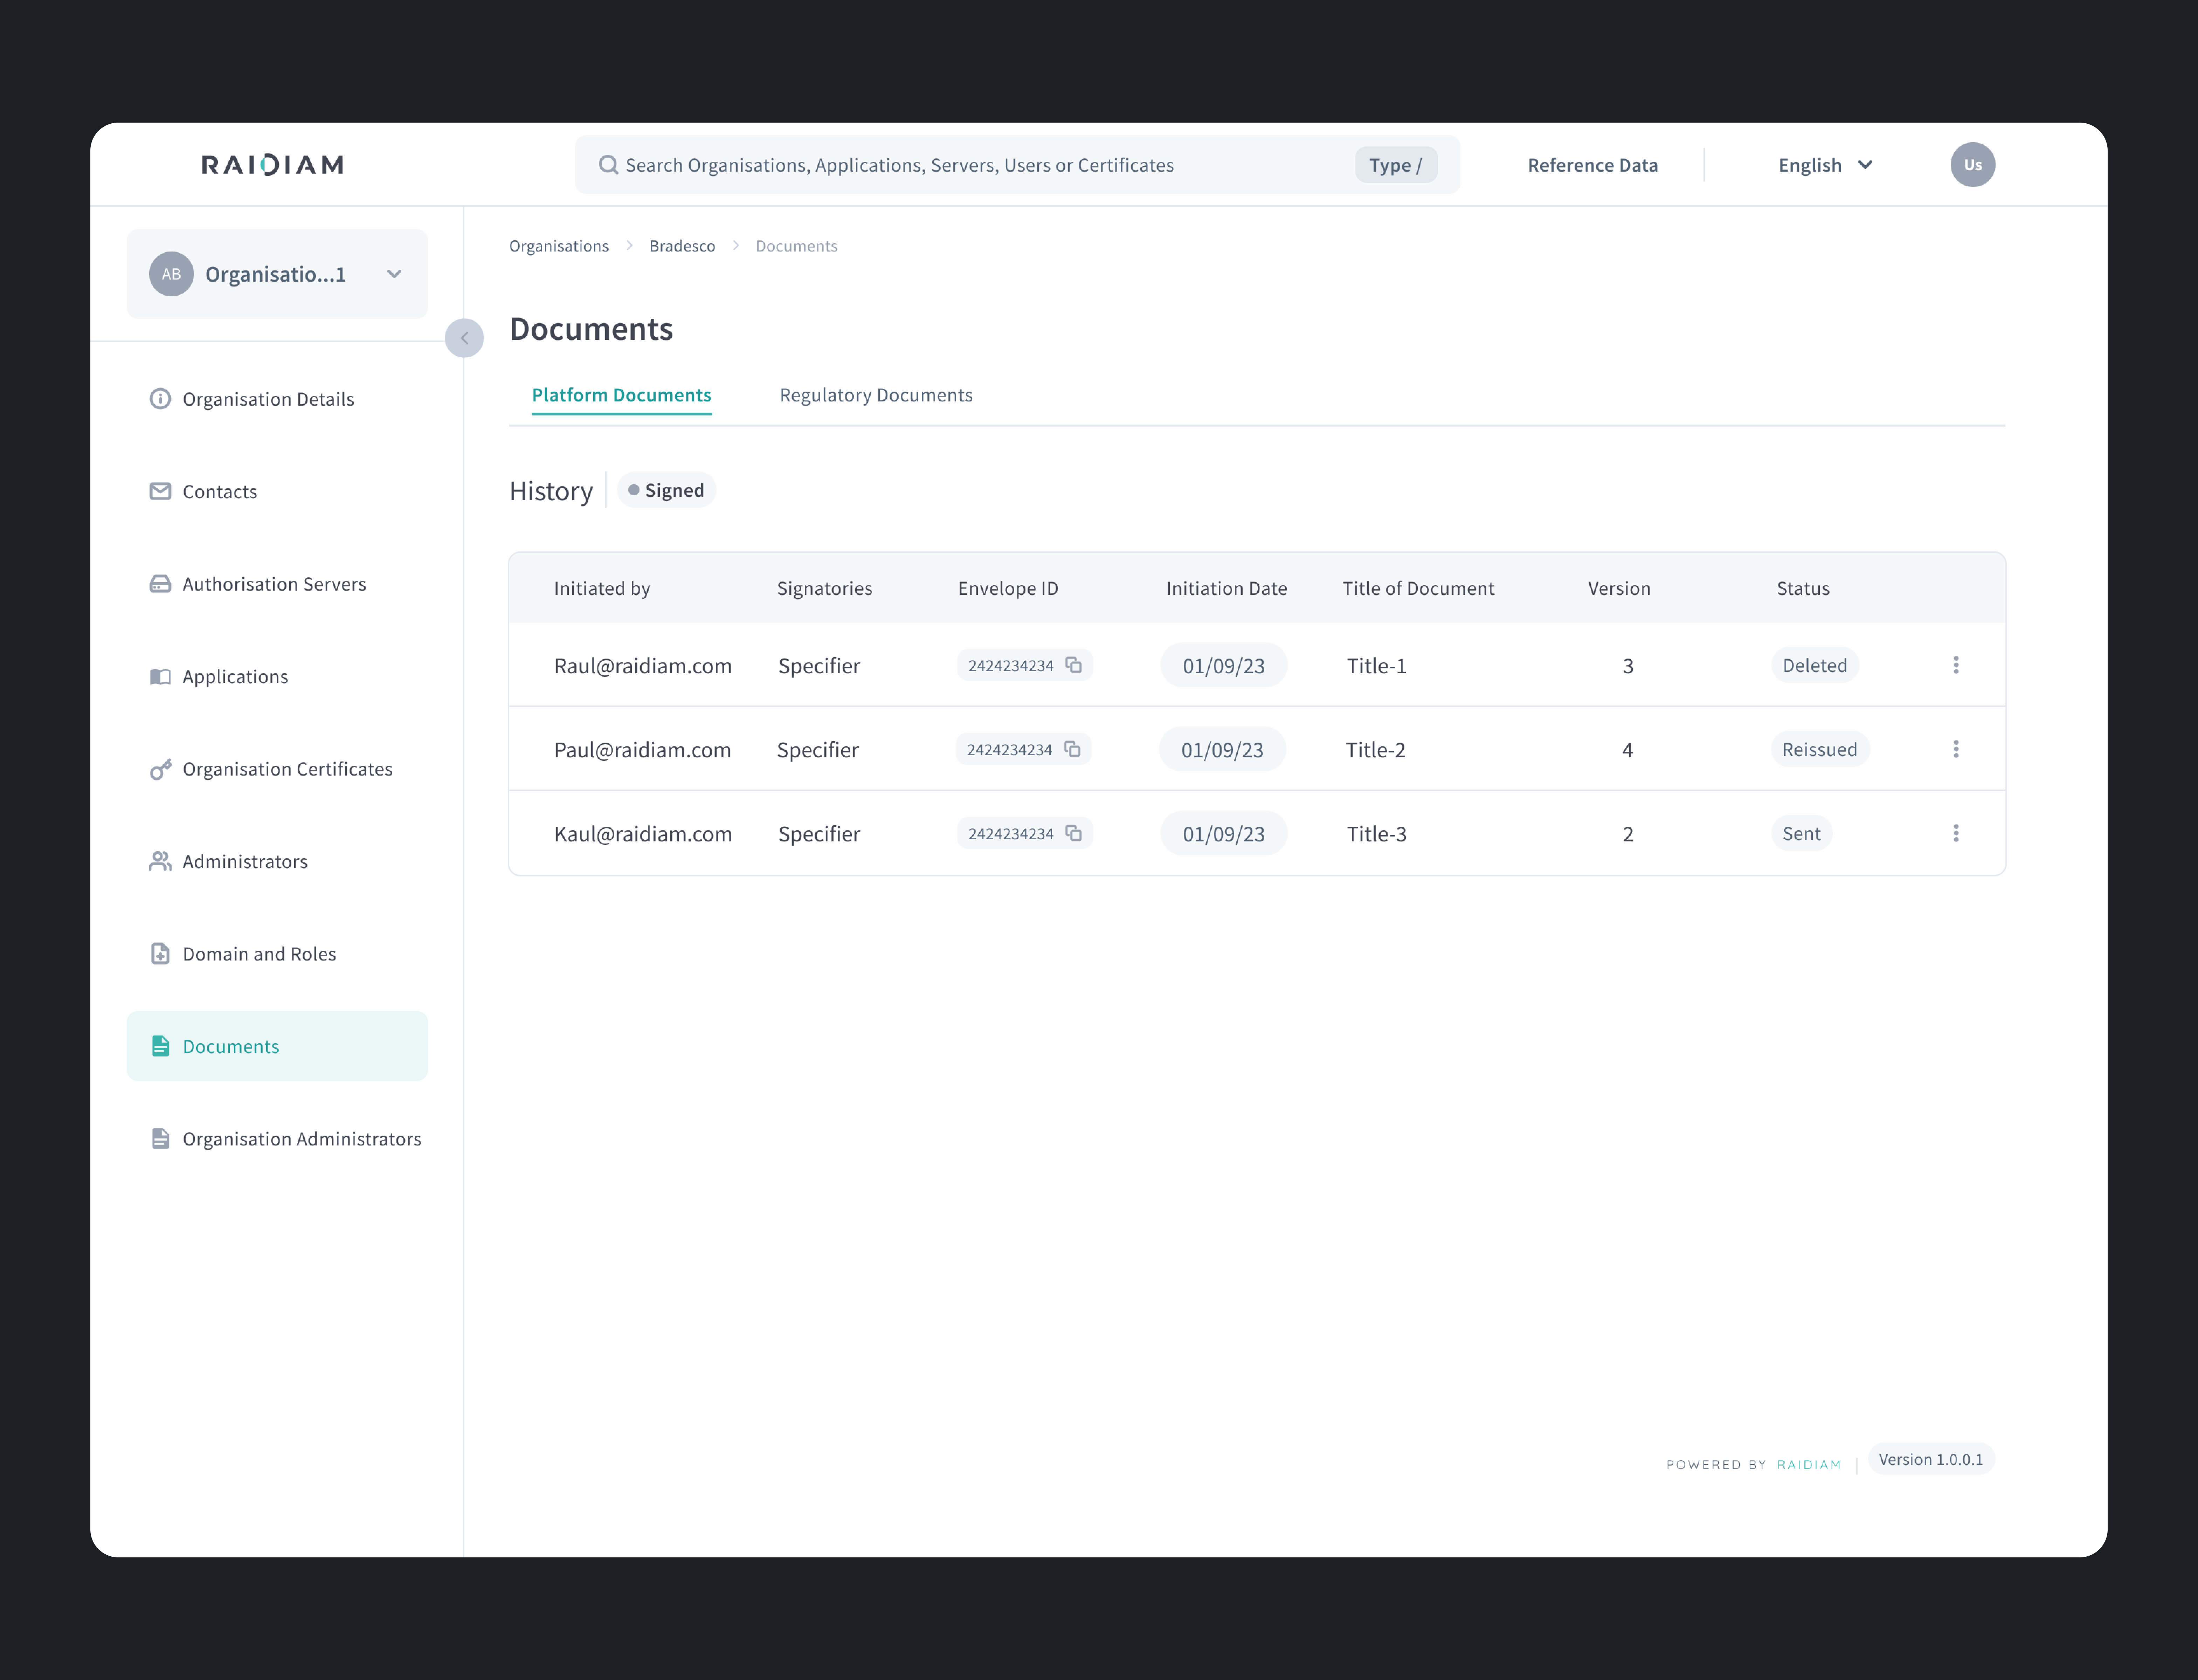Copy envelope ID in Paul's row

tap(1072, 749)
